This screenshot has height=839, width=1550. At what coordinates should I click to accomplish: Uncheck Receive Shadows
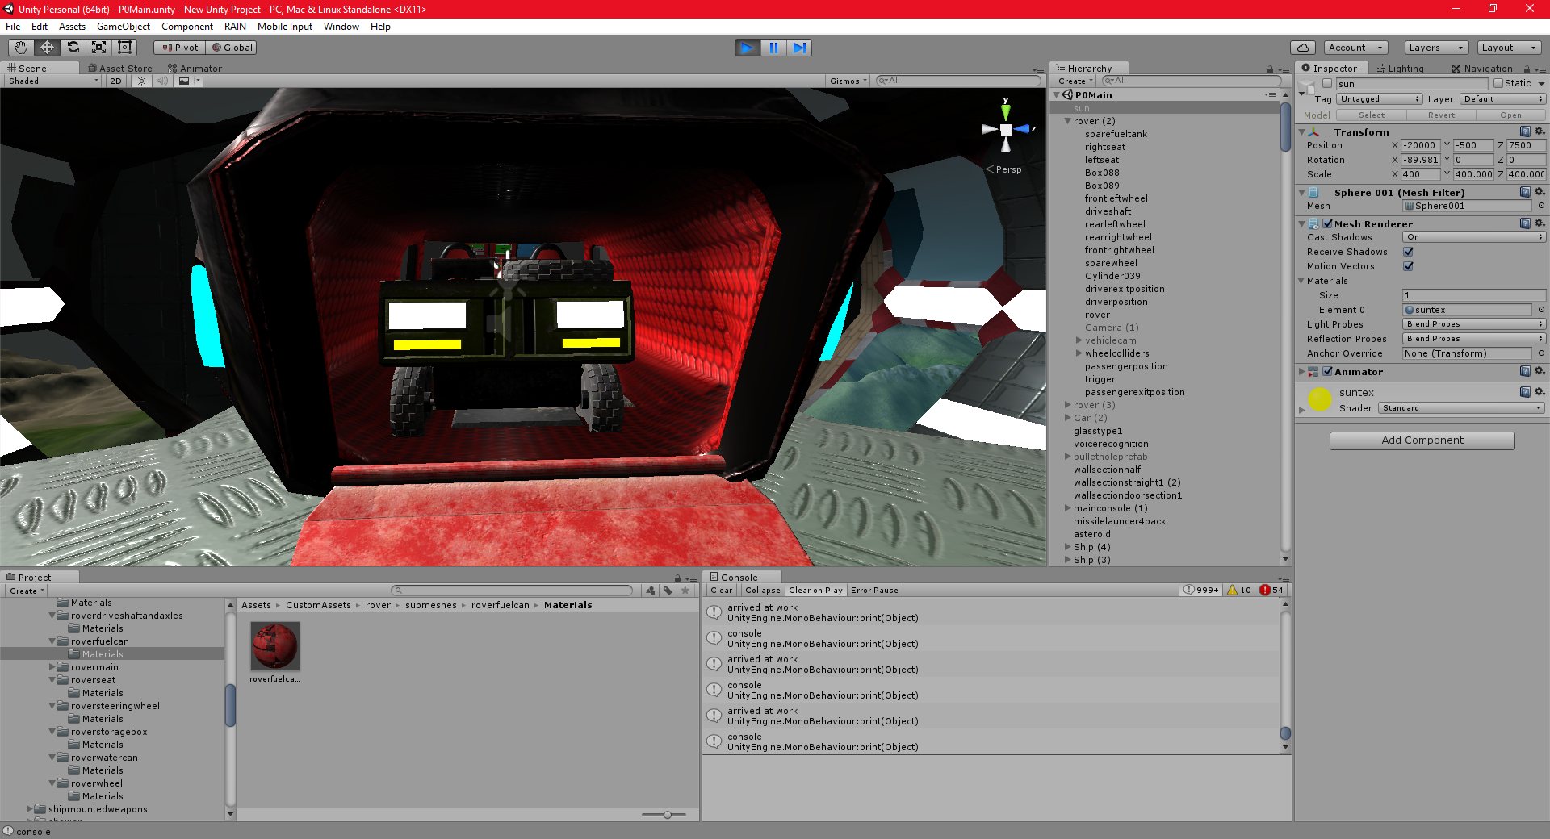(1408, 252)
